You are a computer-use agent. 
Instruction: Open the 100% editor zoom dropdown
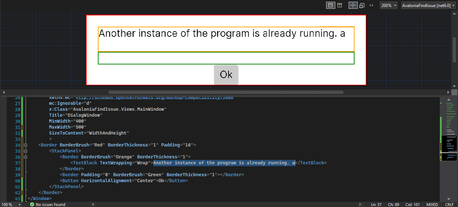tap(11, 204)
